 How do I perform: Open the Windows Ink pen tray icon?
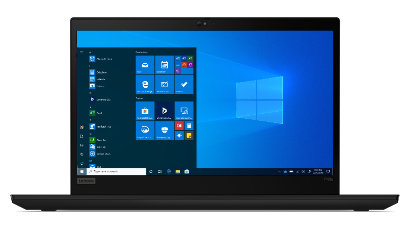[x=309, y=171]
